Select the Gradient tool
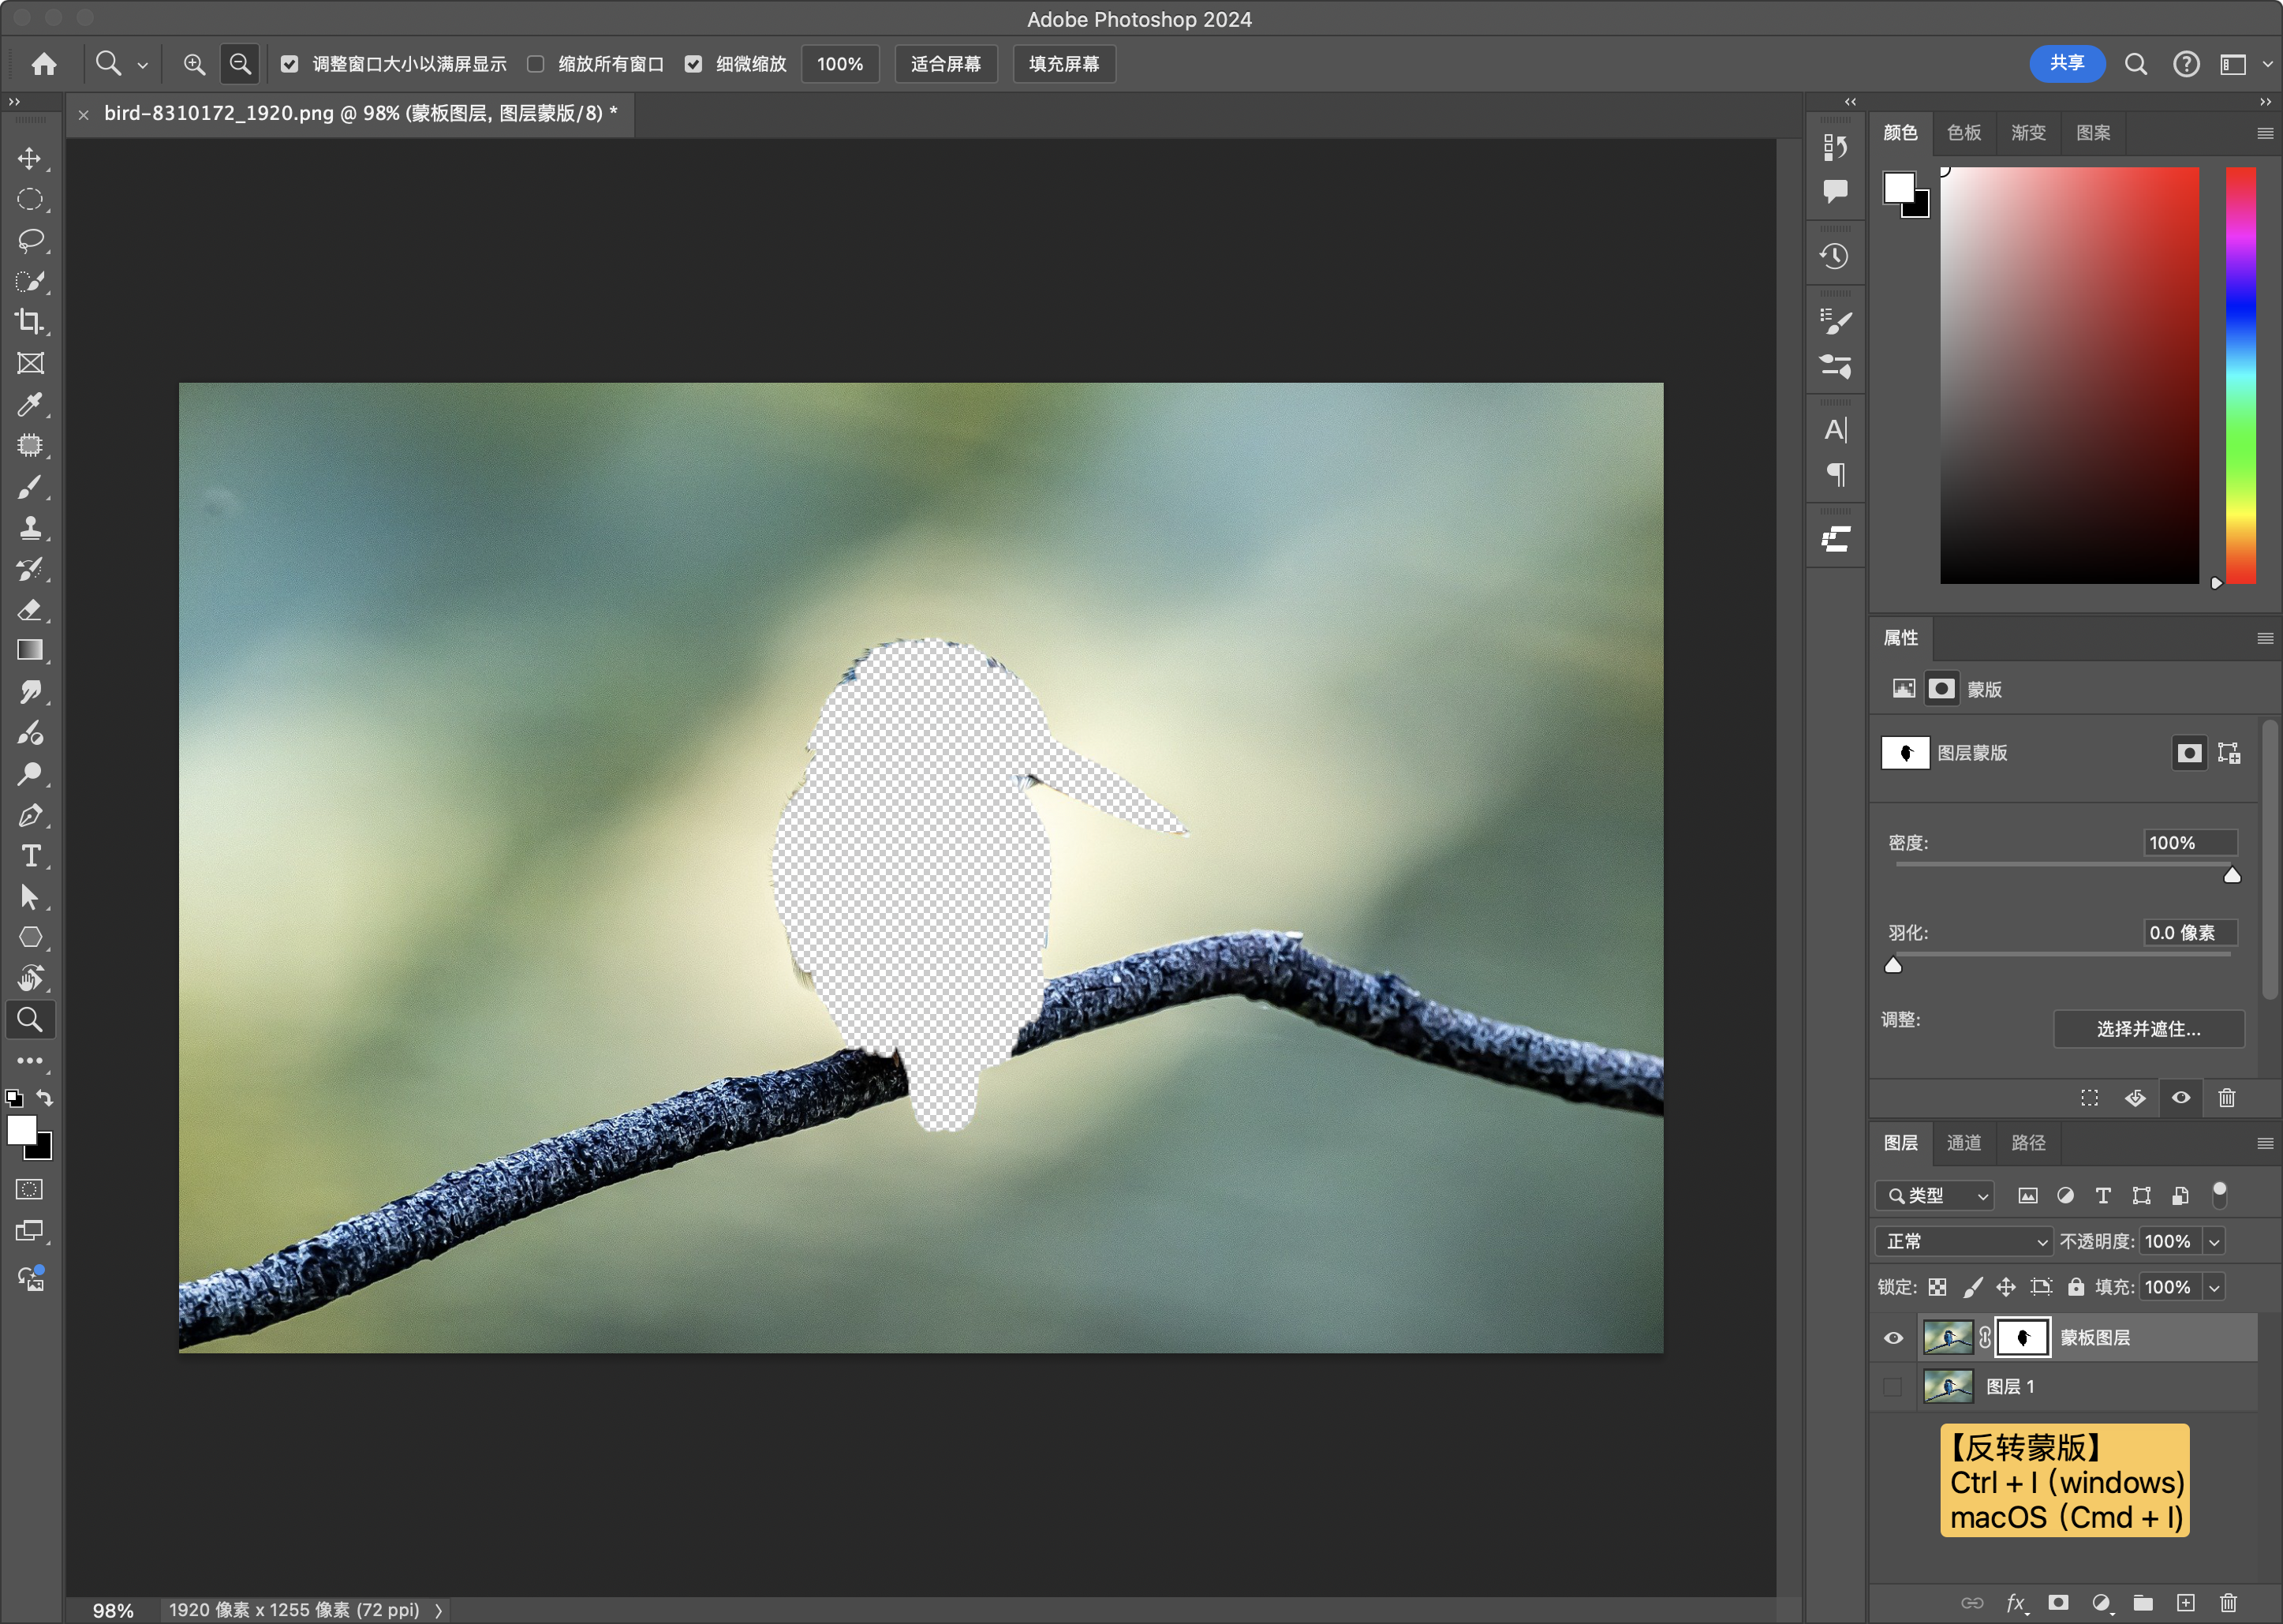 pyautogui.click(x=30, y=650)
